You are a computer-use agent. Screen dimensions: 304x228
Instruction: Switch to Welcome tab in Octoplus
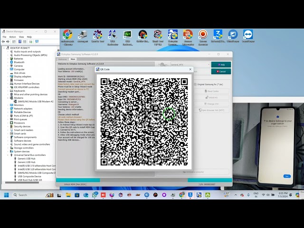(x=62, y=59)
